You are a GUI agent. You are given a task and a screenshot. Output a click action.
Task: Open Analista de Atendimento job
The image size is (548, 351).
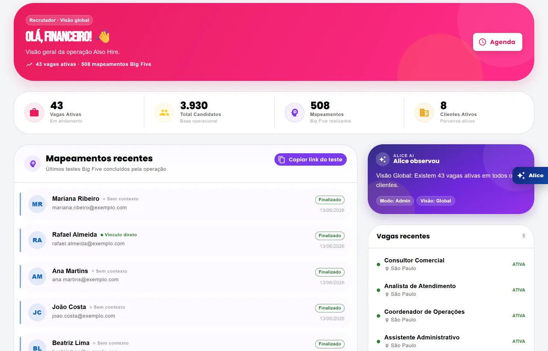[x=451, y=290]
